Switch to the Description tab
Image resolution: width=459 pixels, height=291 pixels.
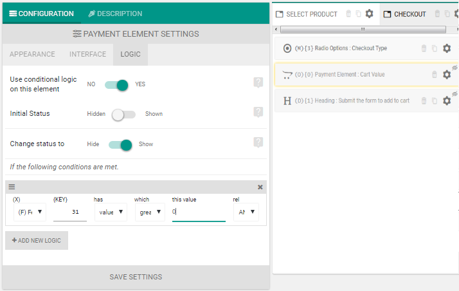(x=115, y=14)
